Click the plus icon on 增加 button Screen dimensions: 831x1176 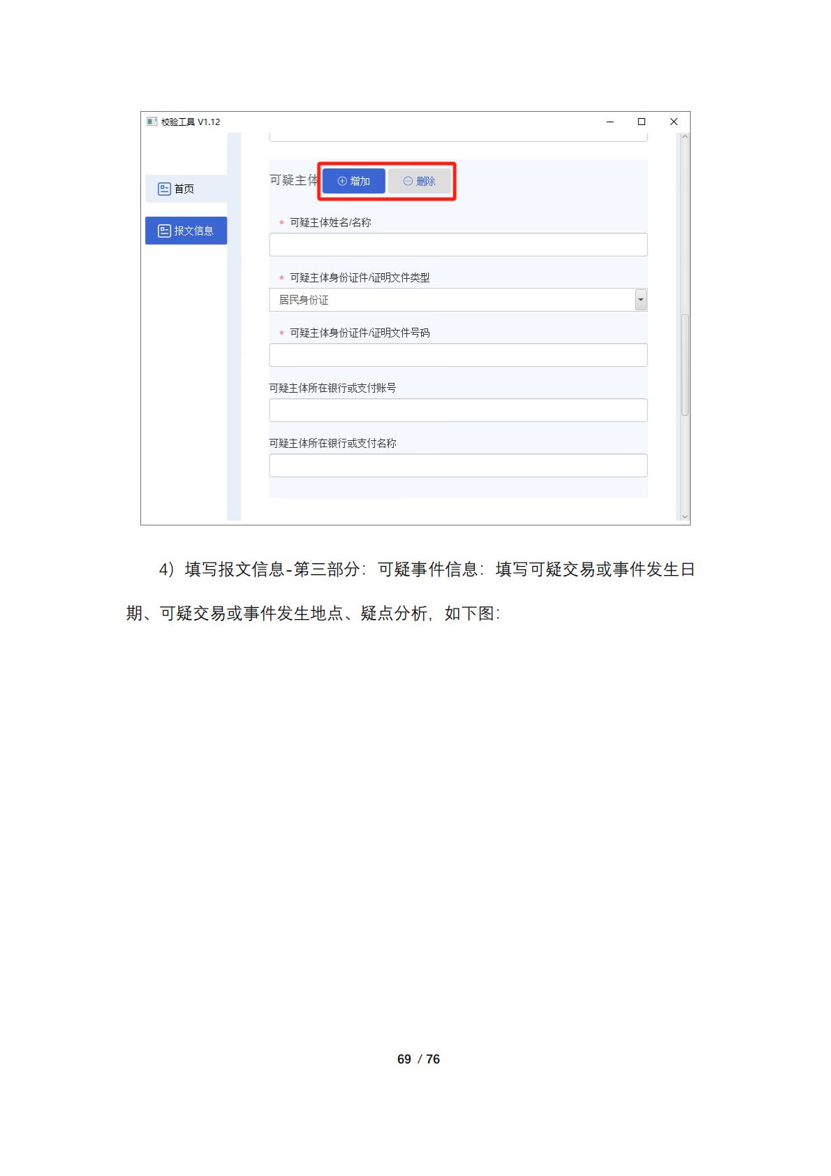click(x=342, y=181)
